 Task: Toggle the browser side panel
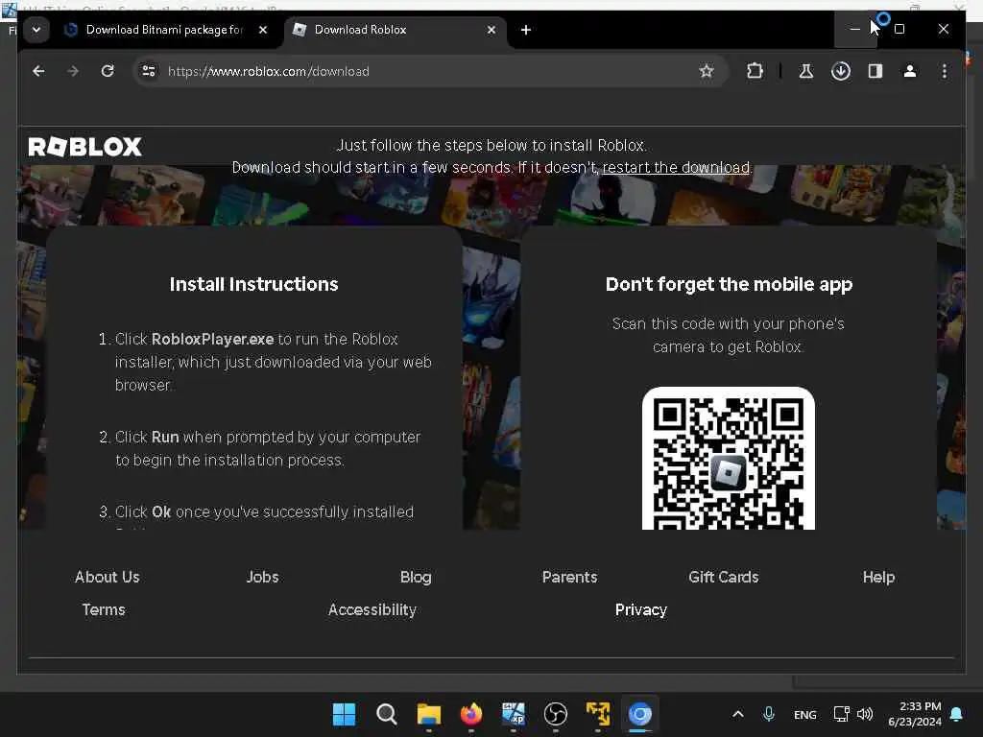[875, 71]
